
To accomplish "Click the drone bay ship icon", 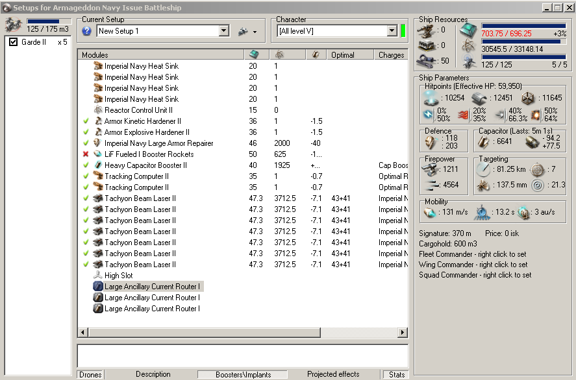I will coord(14,25).
